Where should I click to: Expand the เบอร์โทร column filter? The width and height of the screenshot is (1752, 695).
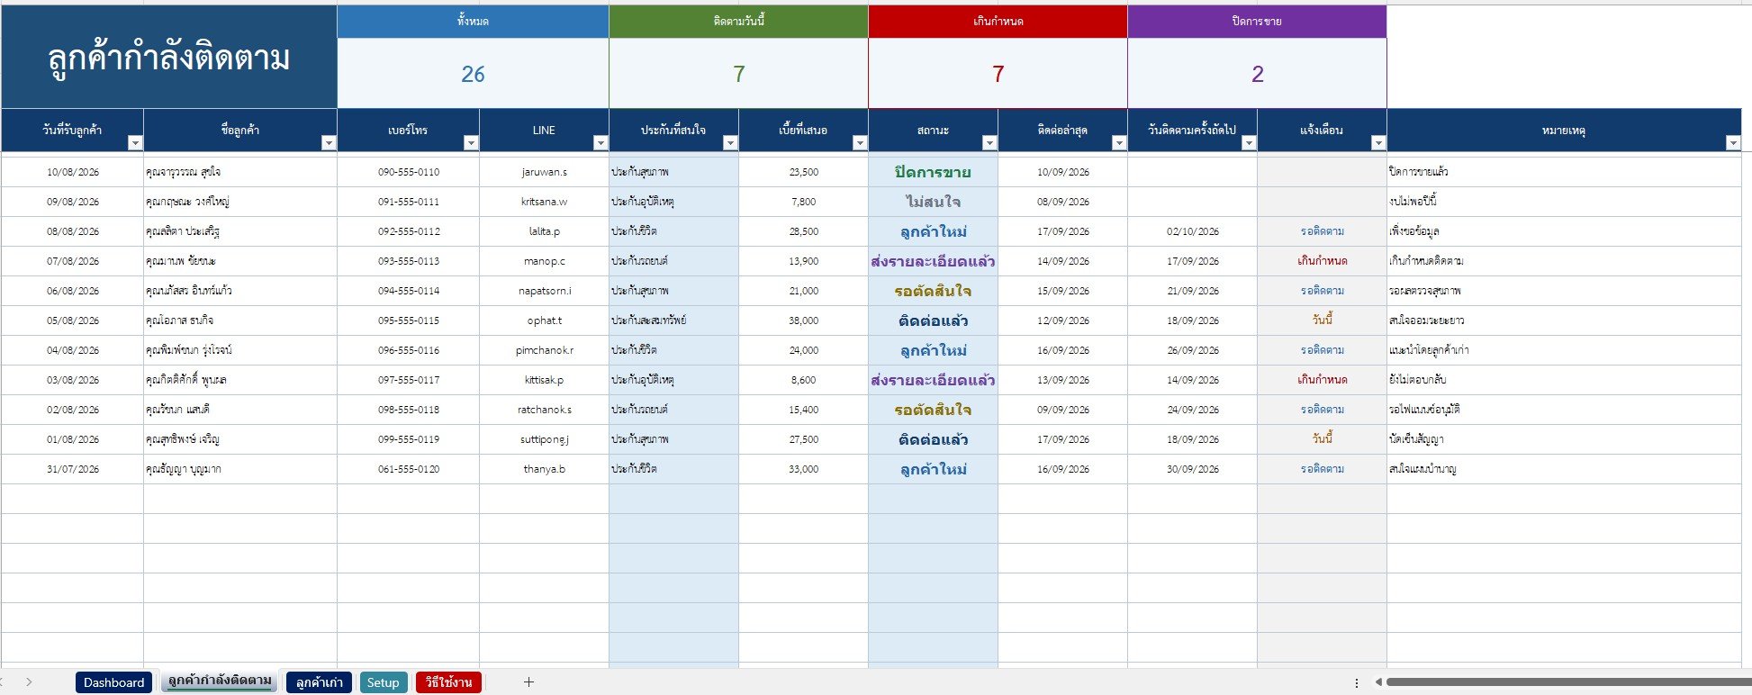click(x=471, y=143)
